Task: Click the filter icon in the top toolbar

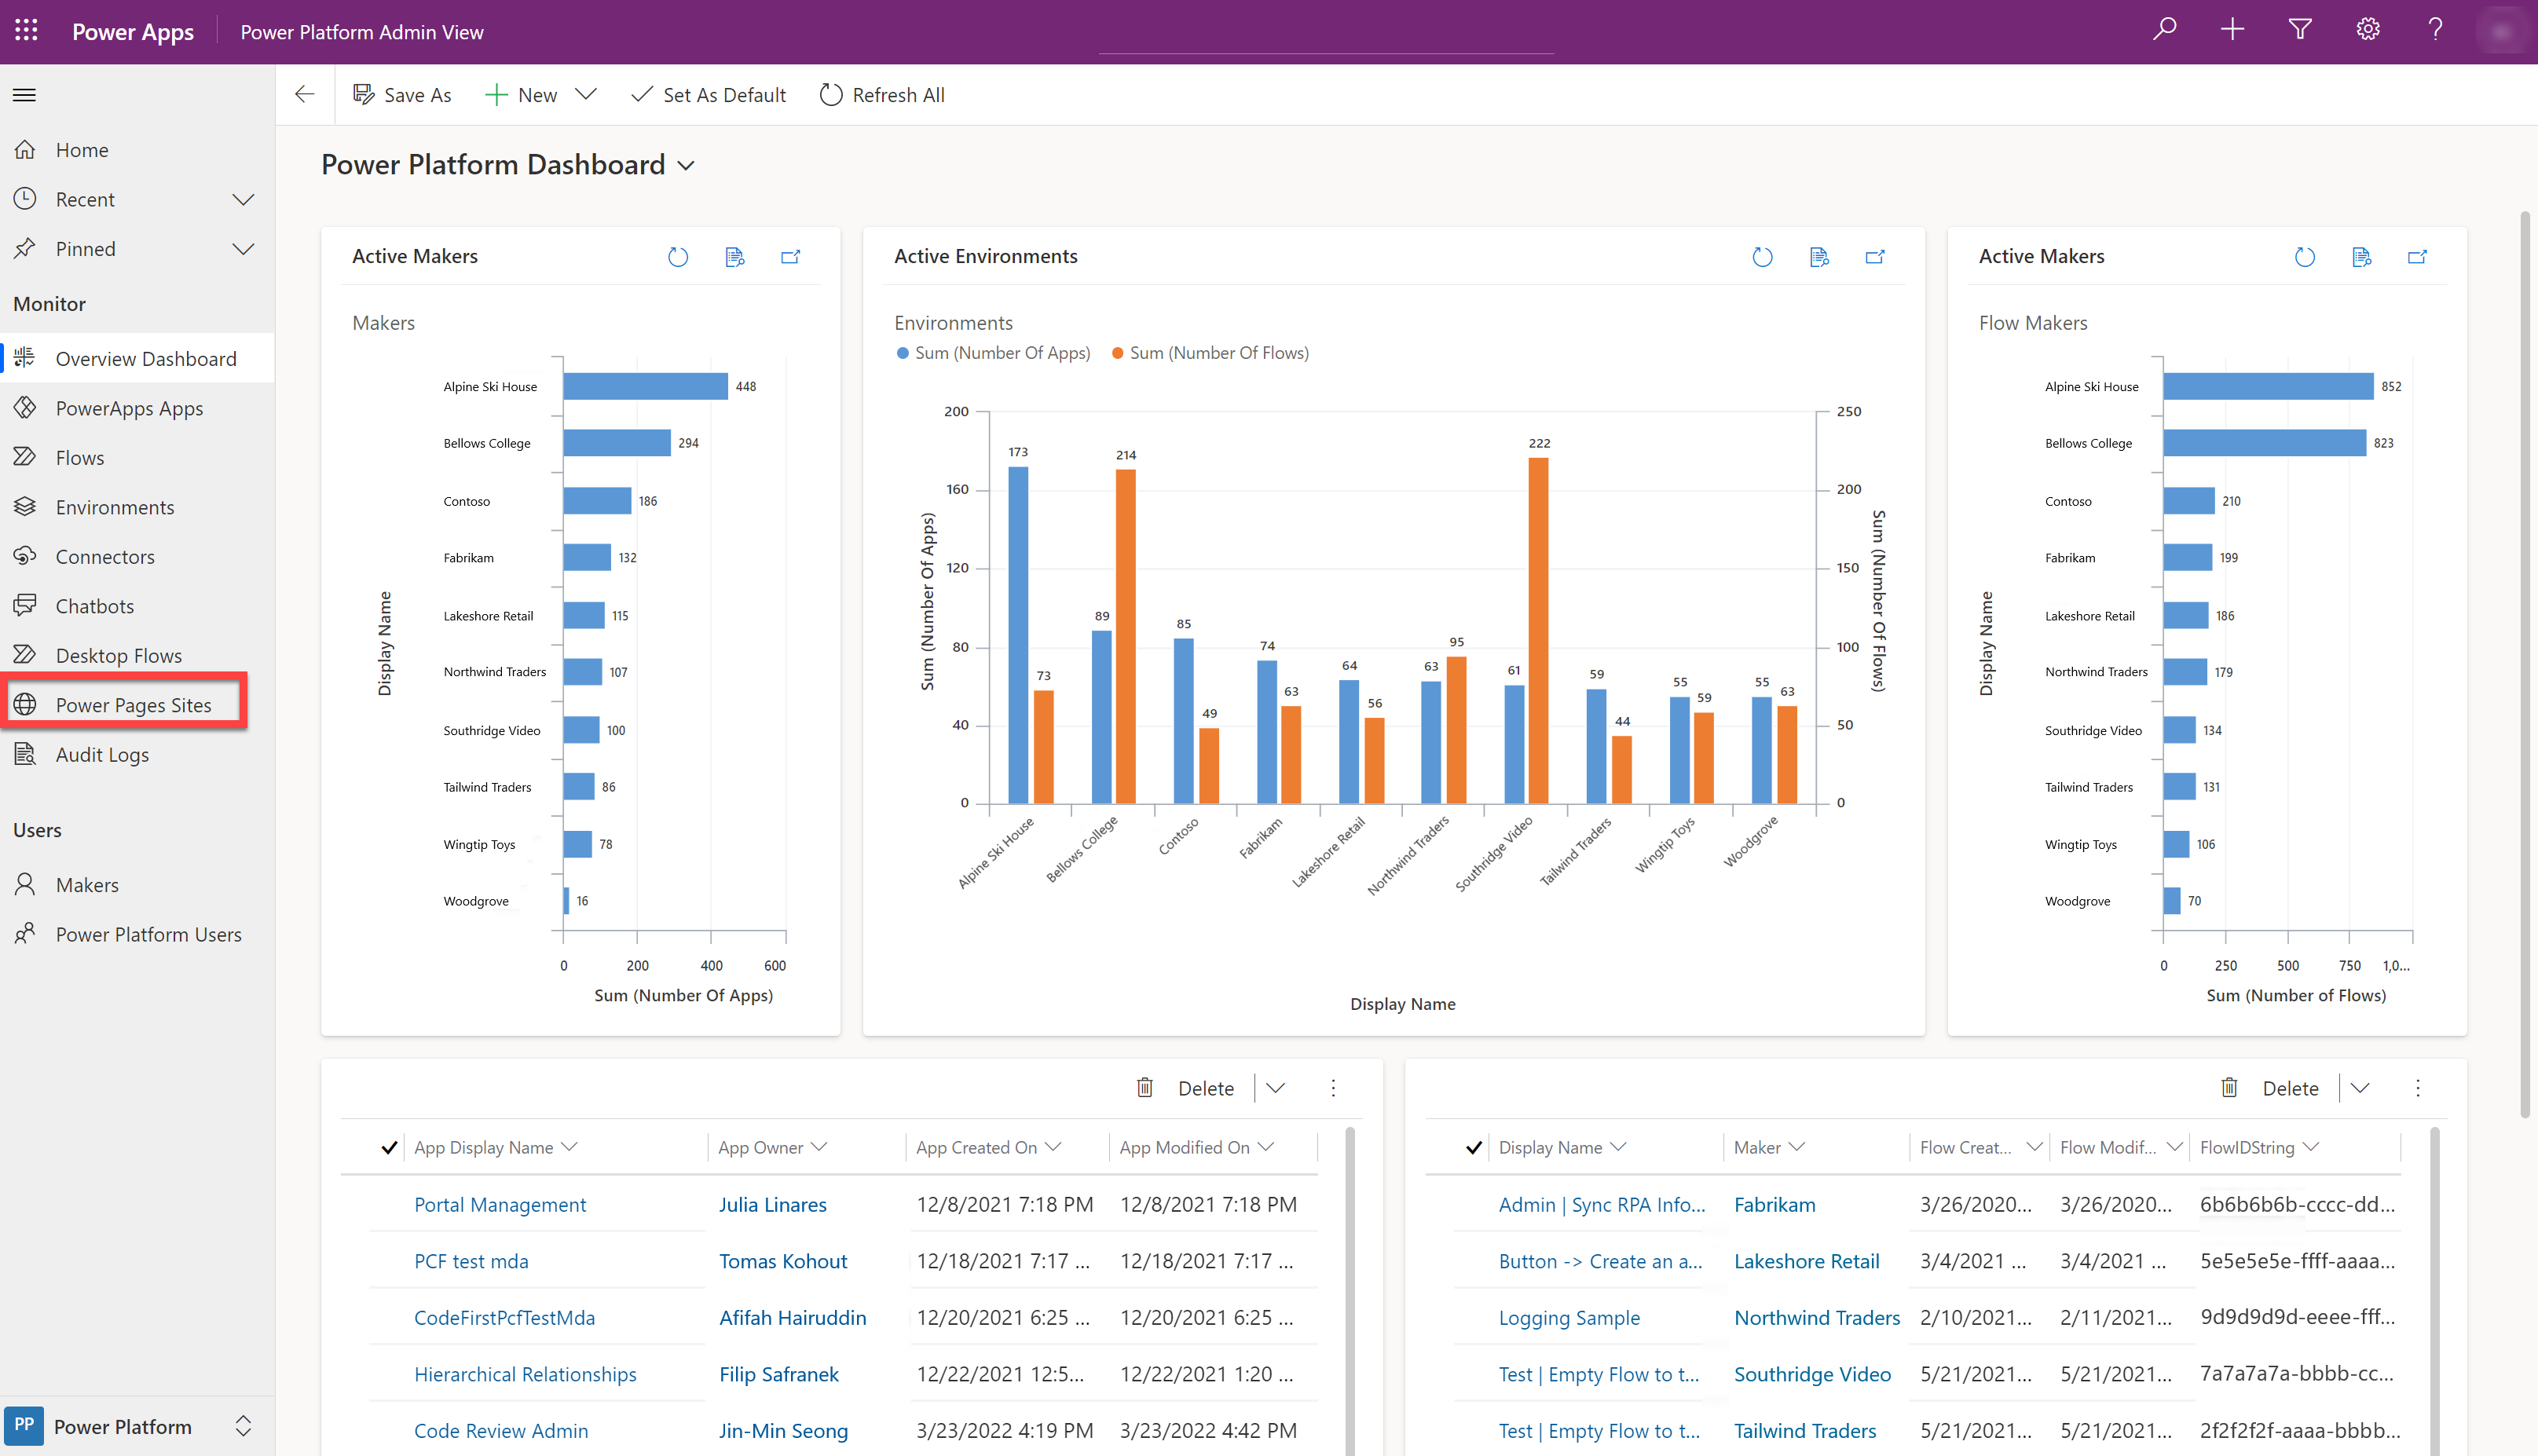Action: (x=2298, y=31)
